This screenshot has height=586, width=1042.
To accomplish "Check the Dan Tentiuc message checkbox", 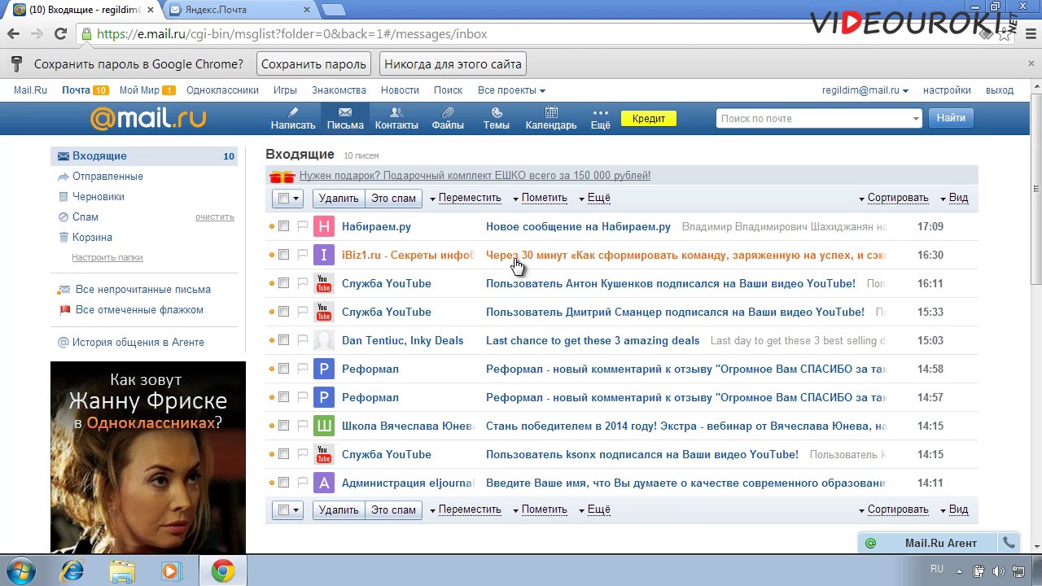I will coord(283,340).
